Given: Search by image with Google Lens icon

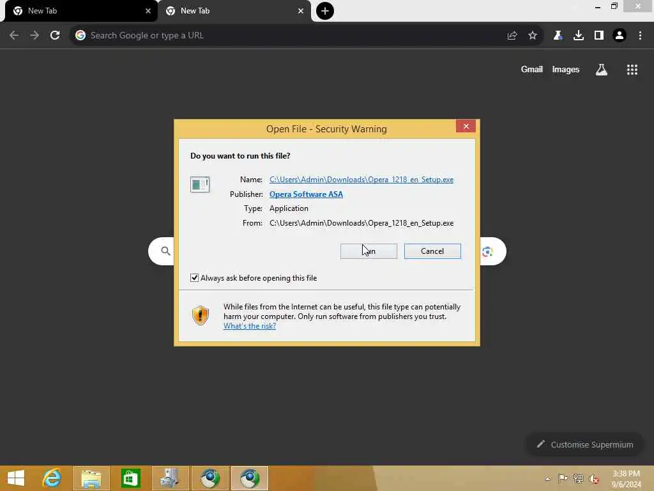Looking at the screenshot, I should pos(487,251).
